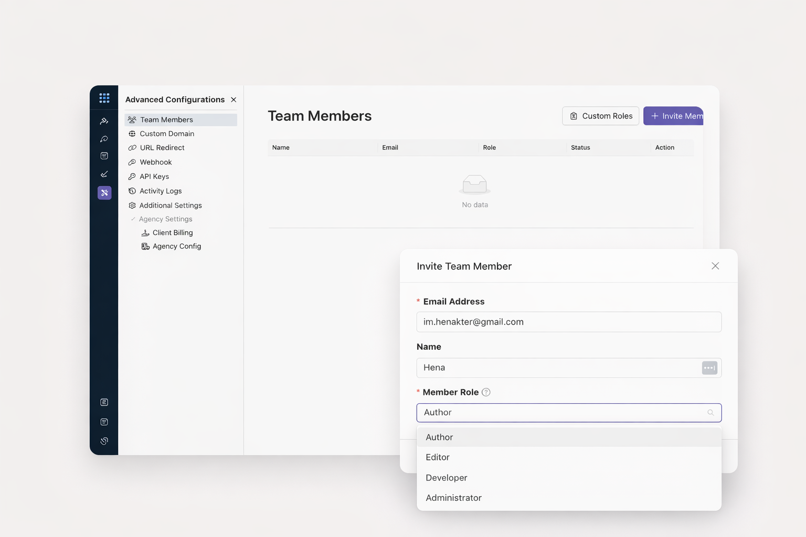806x537 pixels.
Task: Open the API Keys page
Action: point(154,177)
